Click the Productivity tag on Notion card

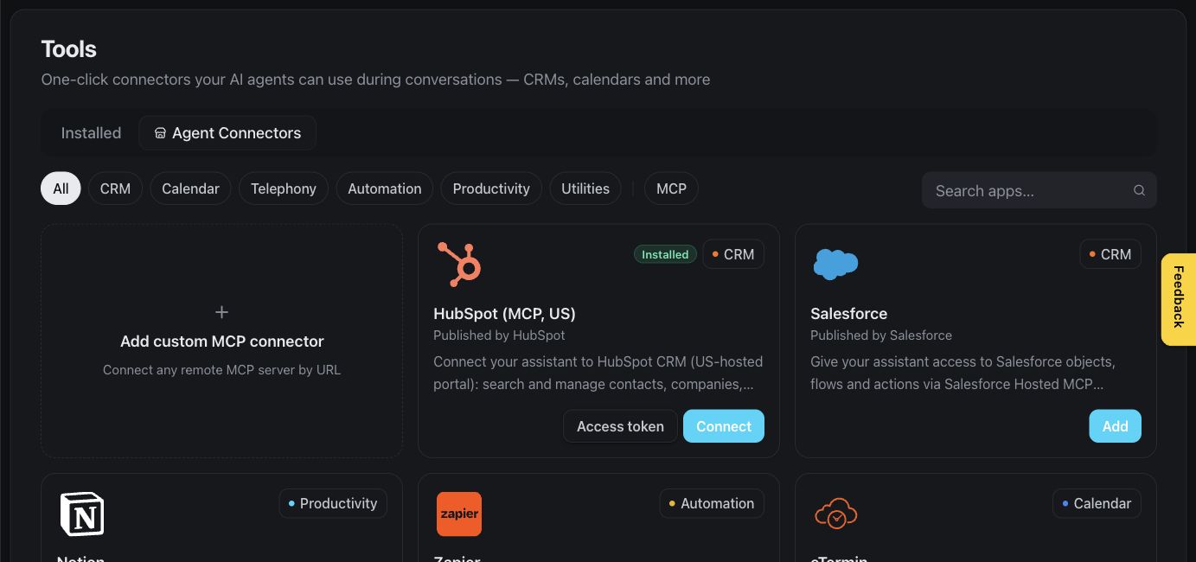[x=333, y=503]
